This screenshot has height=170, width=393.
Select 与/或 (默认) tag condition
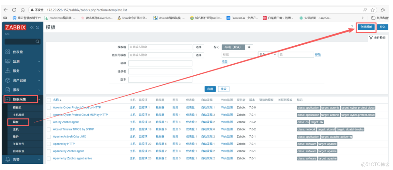[x=233, y=47]
